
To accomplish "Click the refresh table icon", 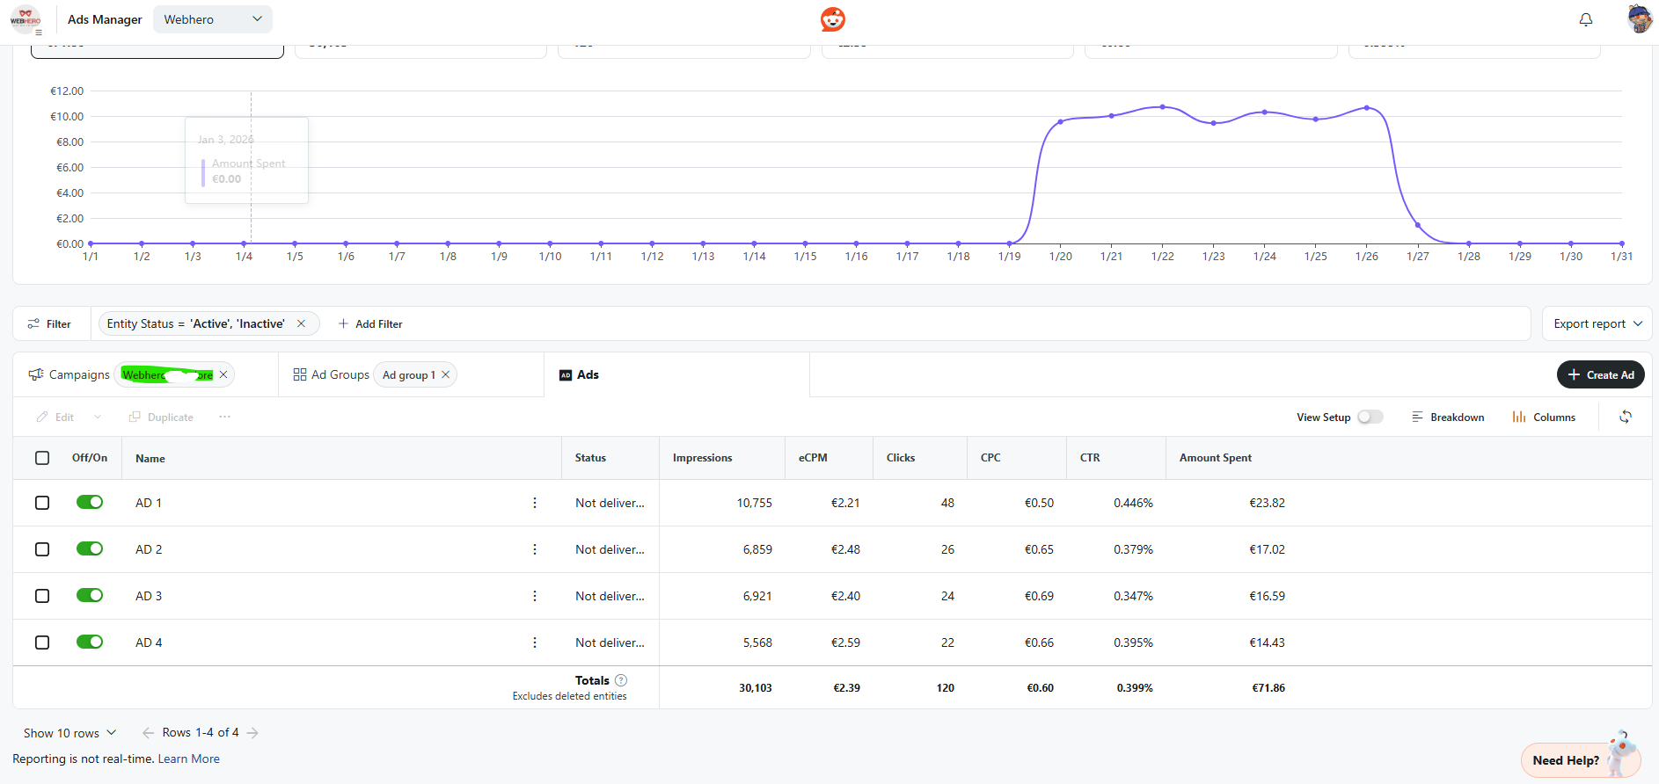I will [x=1625, y=417].
